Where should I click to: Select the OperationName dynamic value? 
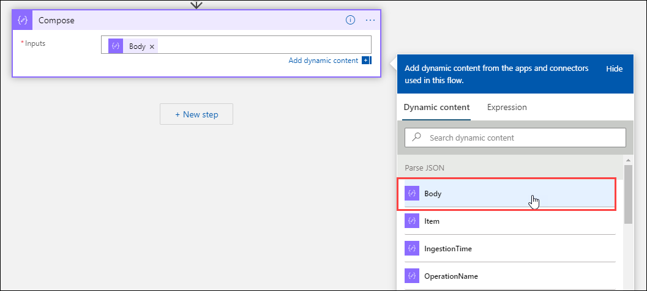[451, 276]
